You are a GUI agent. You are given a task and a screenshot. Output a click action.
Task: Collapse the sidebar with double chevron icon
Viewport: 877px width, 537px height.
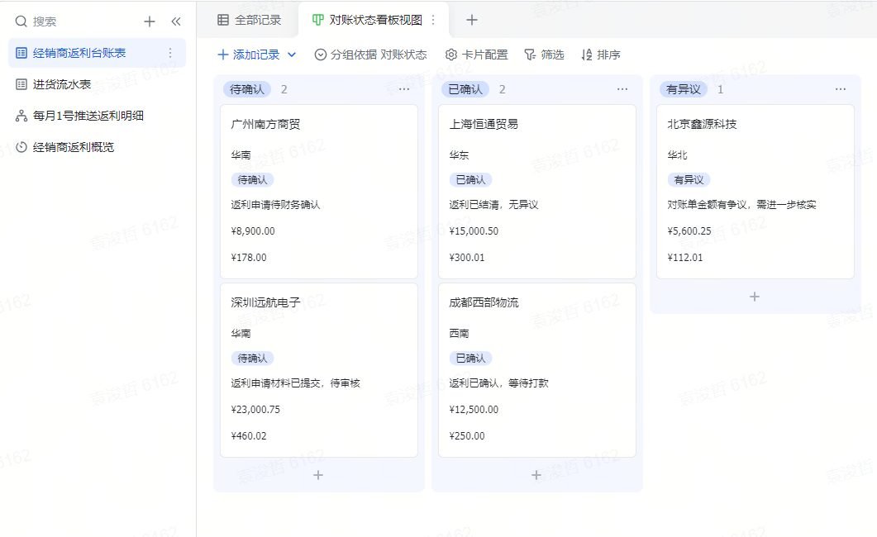point(176,21)
